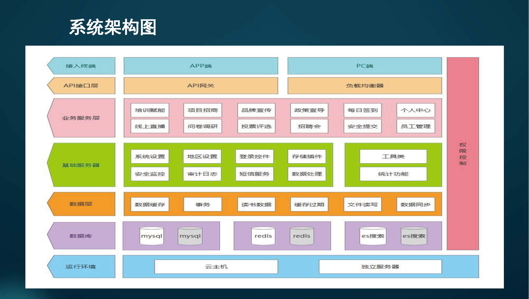Click the 负载均衡器 block
Image resolution: width=529 pixels, height=299 pixels.
[x=364, y=86]
